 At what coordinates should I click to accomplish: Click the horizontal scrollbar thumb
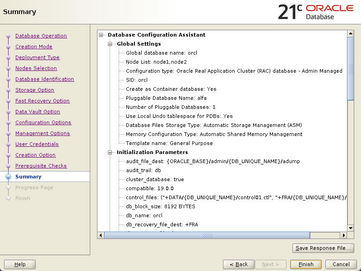pyautogui.click(x=207, y=235)
